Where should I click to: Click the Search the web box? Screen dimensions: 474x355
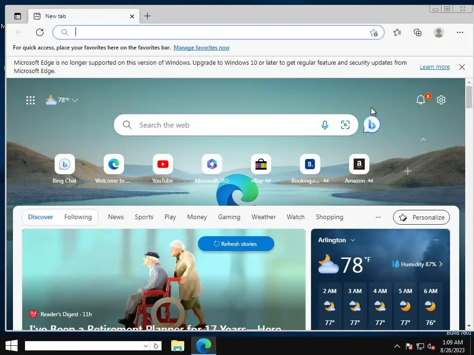(236, 125)
